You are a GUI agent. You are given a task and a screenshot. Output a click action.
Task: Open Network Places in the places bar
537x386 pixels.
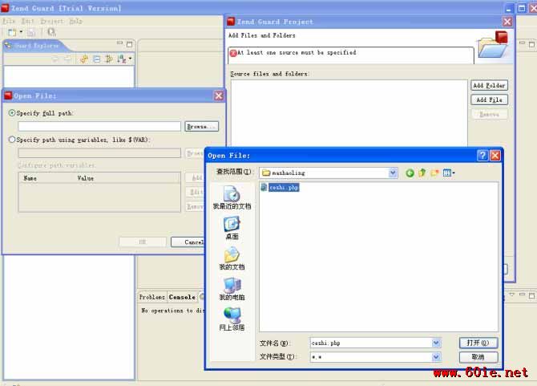point(232,319)
